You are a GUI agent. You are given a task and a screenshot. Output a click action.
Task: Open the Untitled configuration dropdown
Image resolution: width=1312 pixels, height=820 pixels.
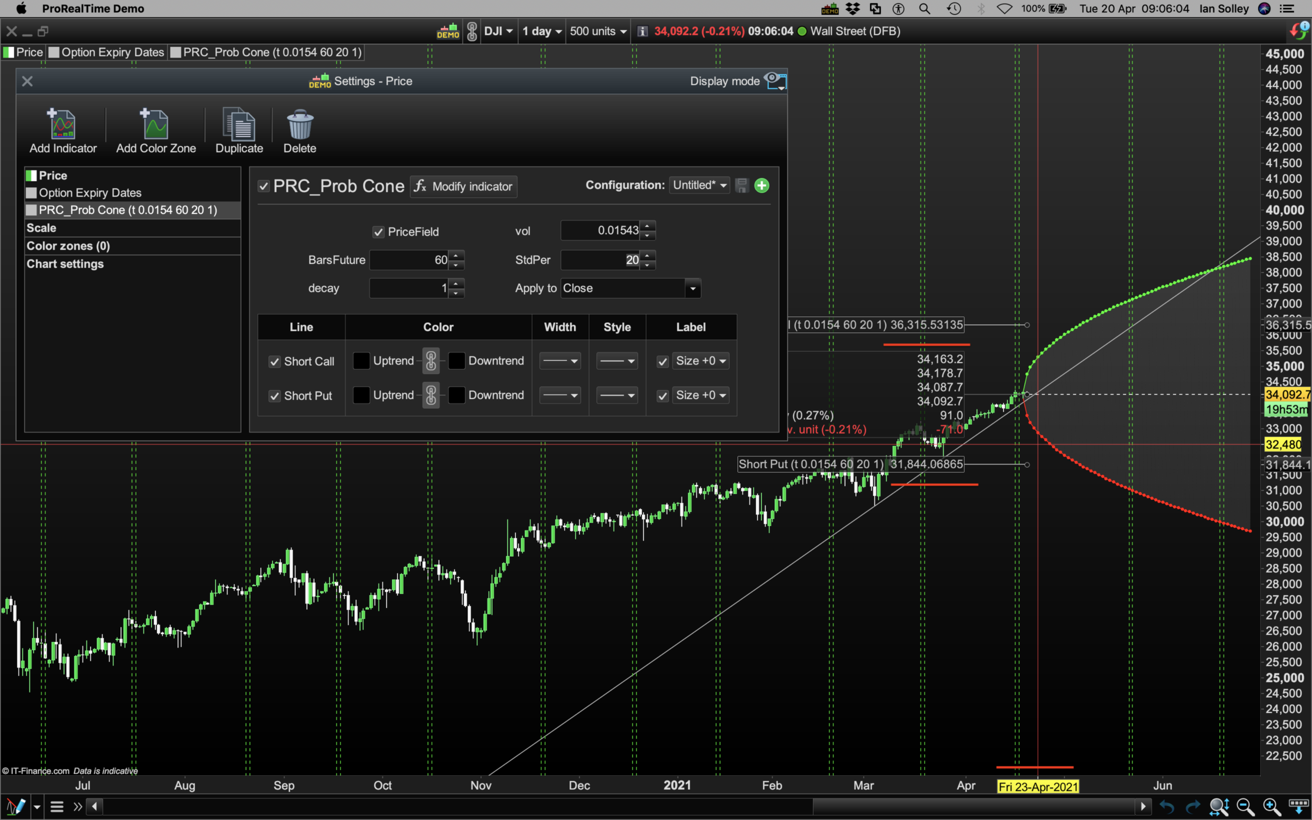(x=700, y=185)
